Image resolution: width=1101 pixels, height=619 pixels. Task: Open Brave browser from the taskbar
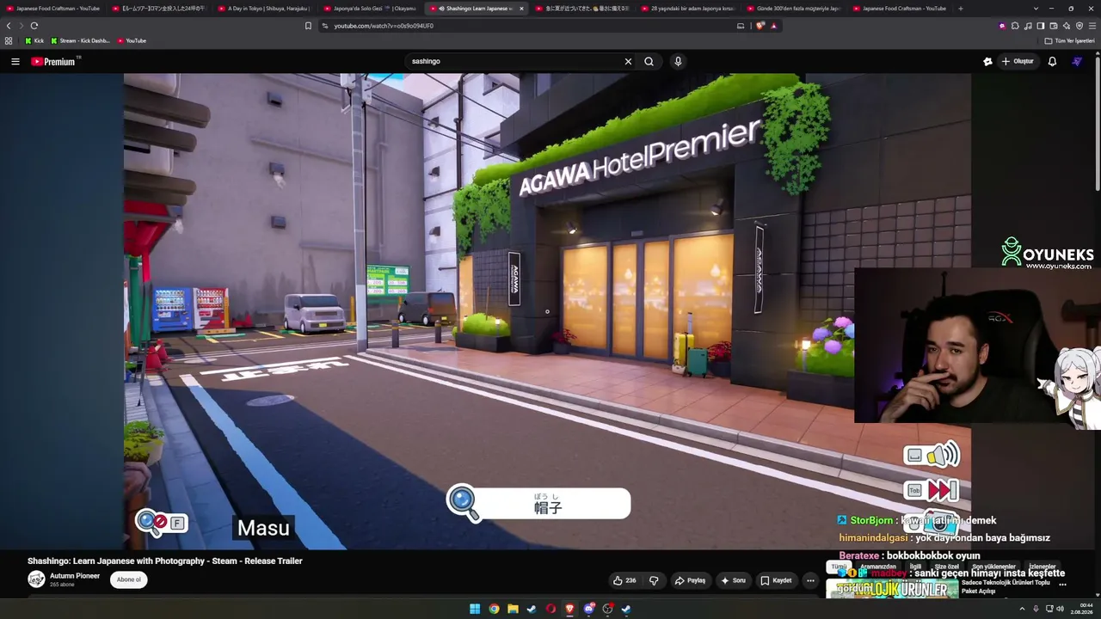pyautogui.click(x=569, y=609)
